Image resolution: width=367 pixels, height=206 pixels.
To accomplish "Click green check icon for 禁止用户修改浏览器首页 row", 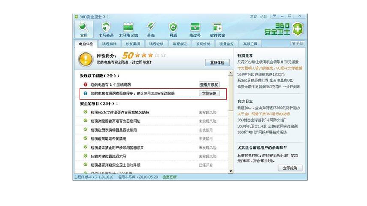I will point(86,147).
